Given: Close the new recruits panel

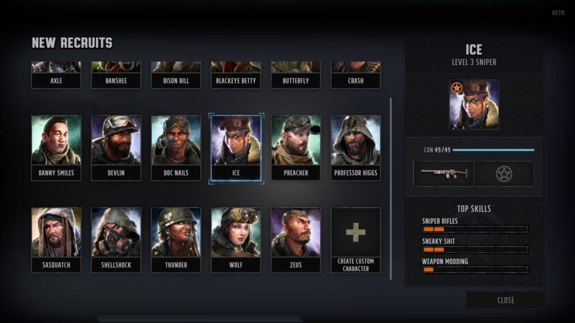Looking at the screenshot, I should 505,301.
